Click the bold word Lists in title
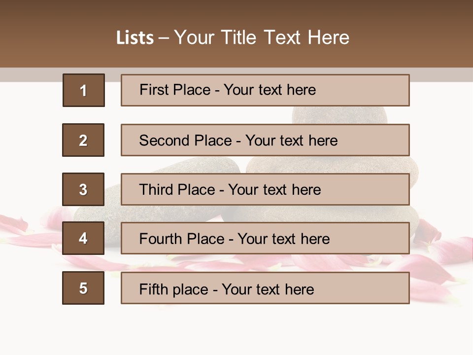473x355 pixels. pyautogui.click(x=135, y=38)
